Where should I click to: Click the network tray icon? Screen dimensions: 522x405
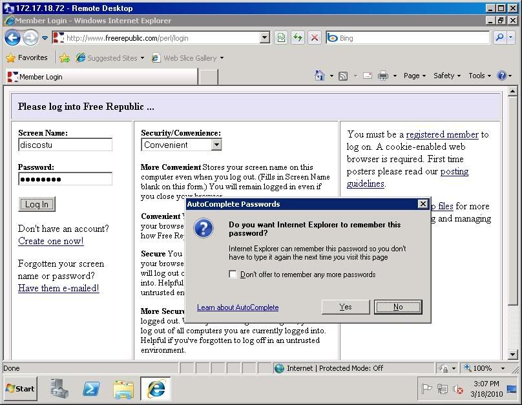(442, 389)
